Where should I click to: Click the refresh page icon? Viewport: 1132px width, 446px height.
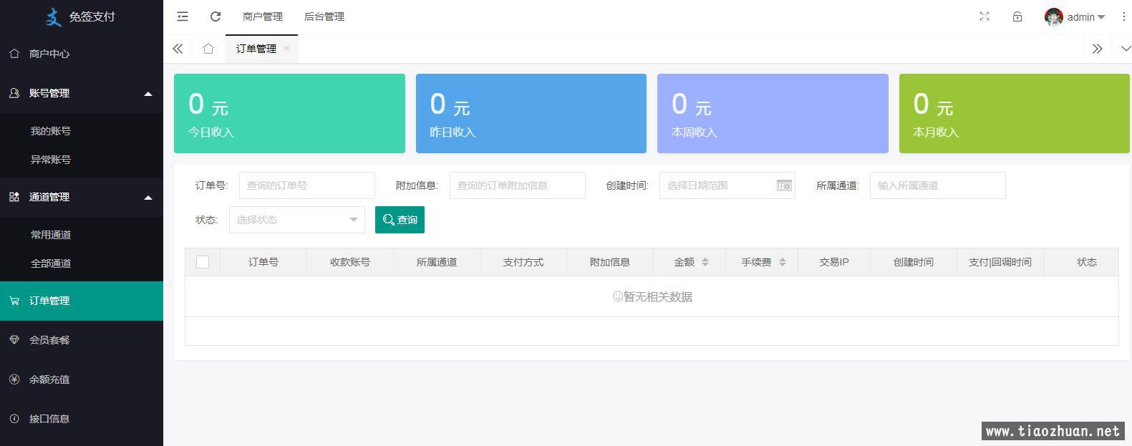tap(216, 16)
